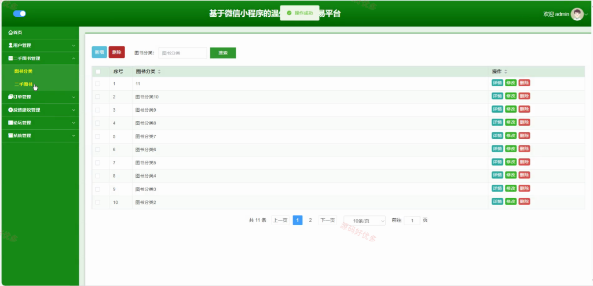Screen dimensions: 593x286
Task: Check the checkbox for 图书分类10 row
Action: click(x=97, y=97)
